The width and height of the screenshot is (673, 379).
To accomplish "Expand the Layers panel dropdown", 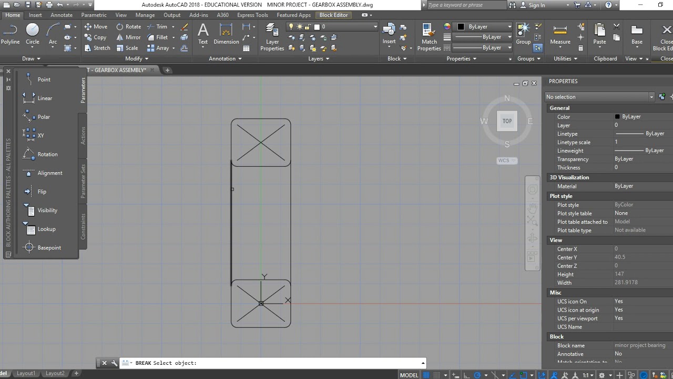I will pyautogui.click(x=319, y=58).
